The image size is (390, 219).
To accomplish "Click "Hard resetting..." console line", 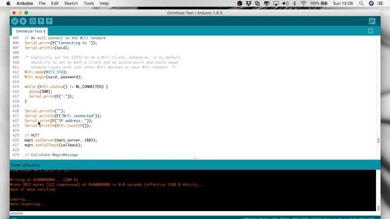I will tap(28, 204).
